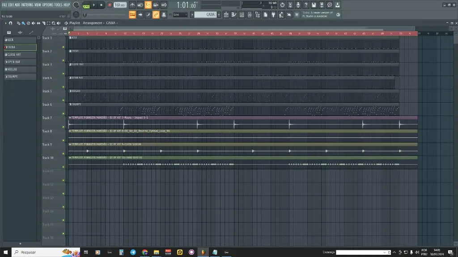Open the EDIT menu

11,5
